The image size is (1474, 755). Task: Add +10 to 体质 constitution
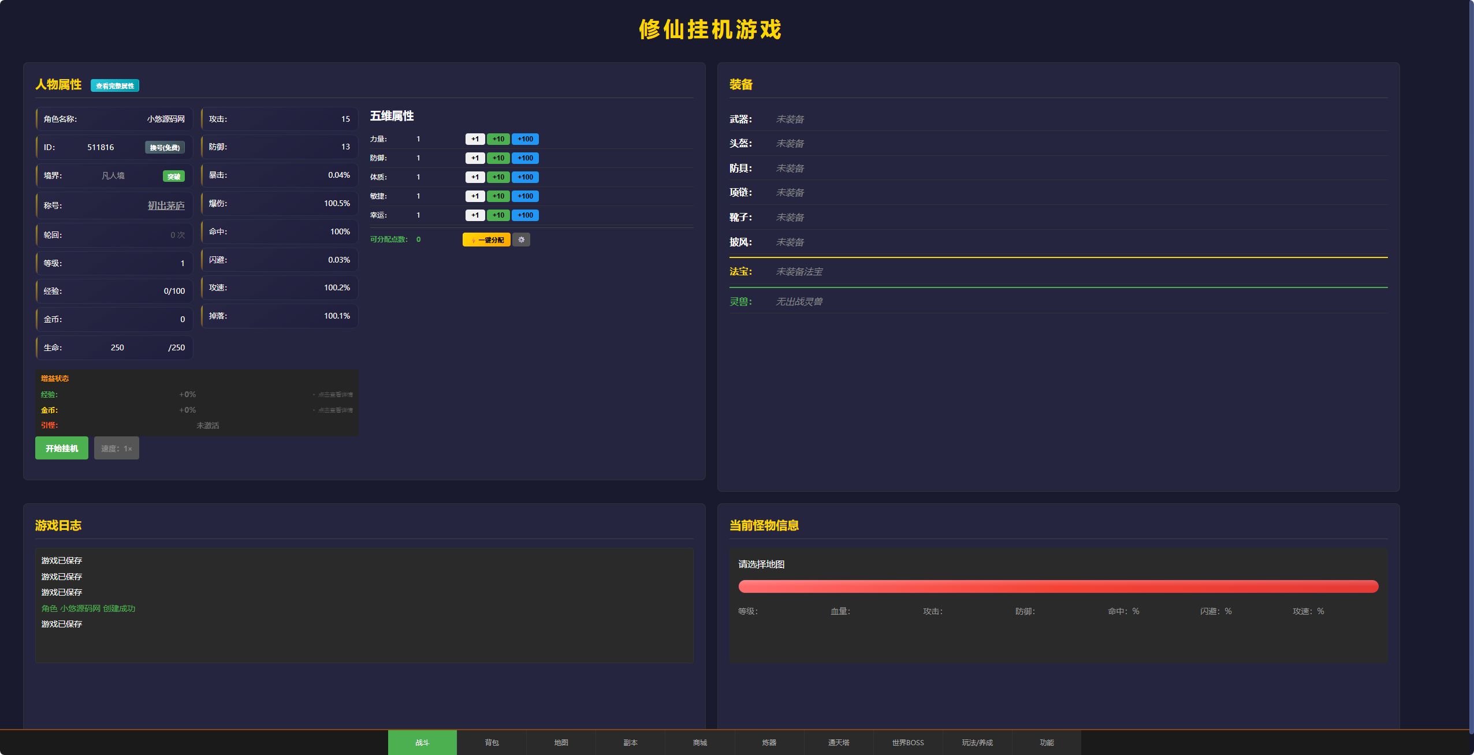point(498,177)
